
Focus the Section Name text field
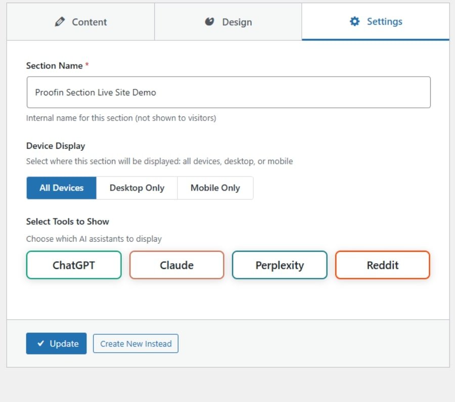(x=228, y=92)
